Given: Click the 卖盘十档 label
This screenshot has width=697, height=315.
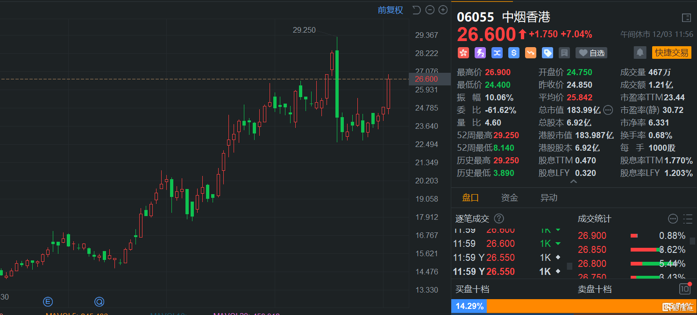Looking at the screenshot, I should pyautogui.click(x=595, y=289).
